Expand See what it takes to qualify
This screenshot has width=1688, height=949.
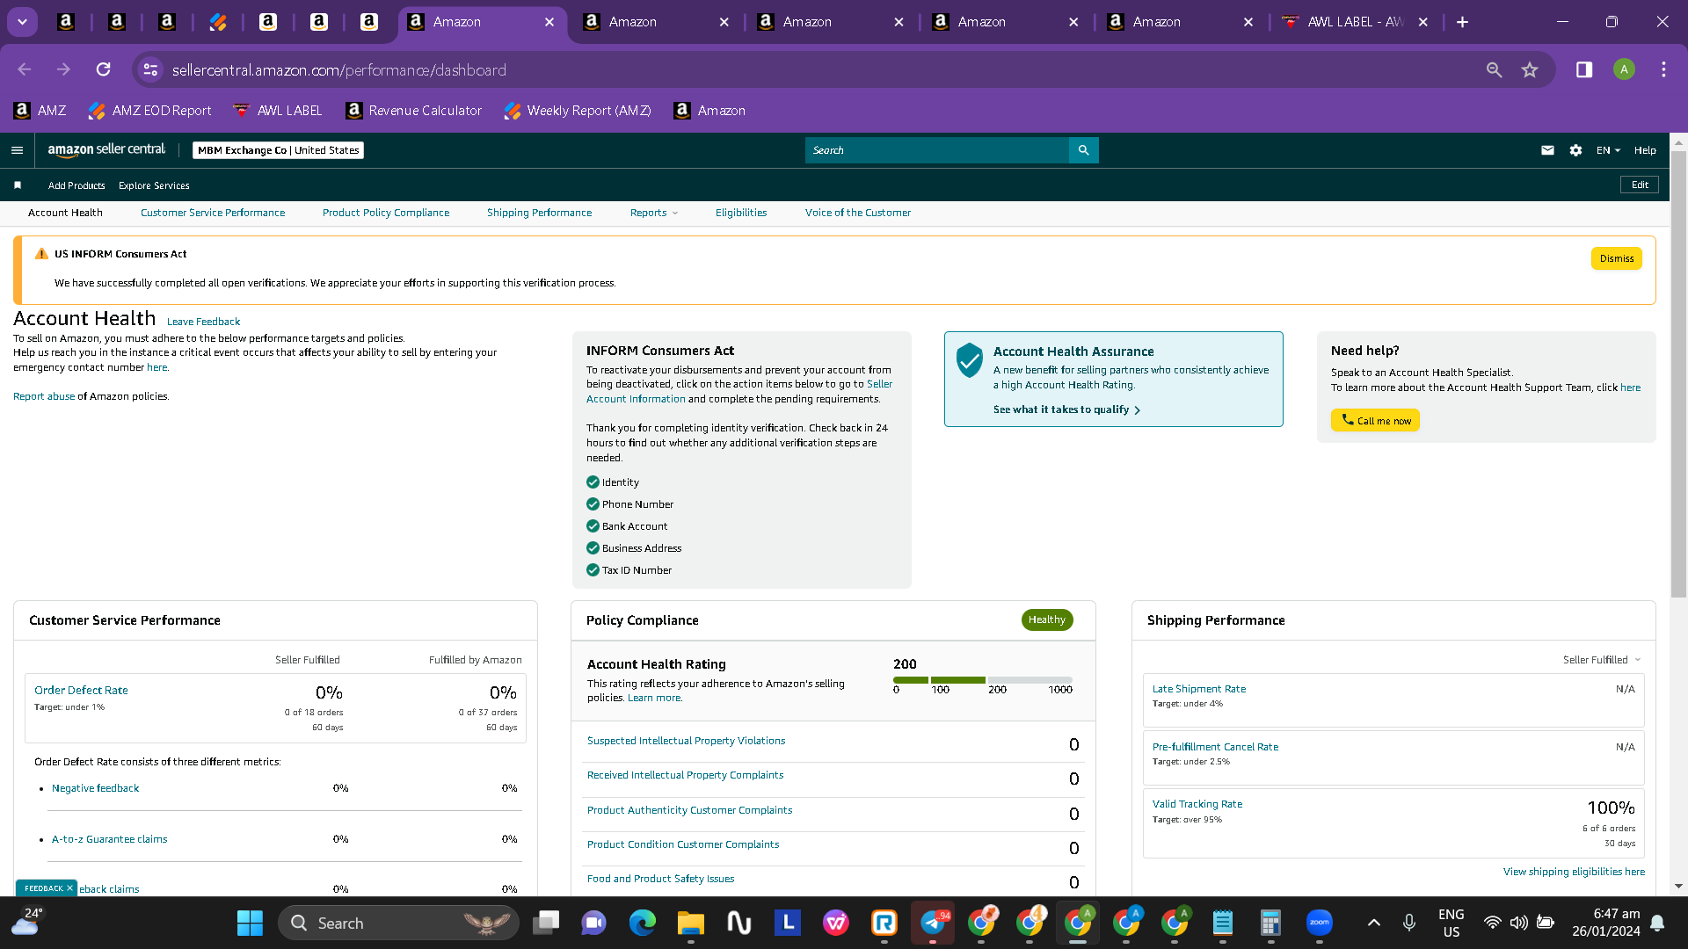pos(1066,409)
